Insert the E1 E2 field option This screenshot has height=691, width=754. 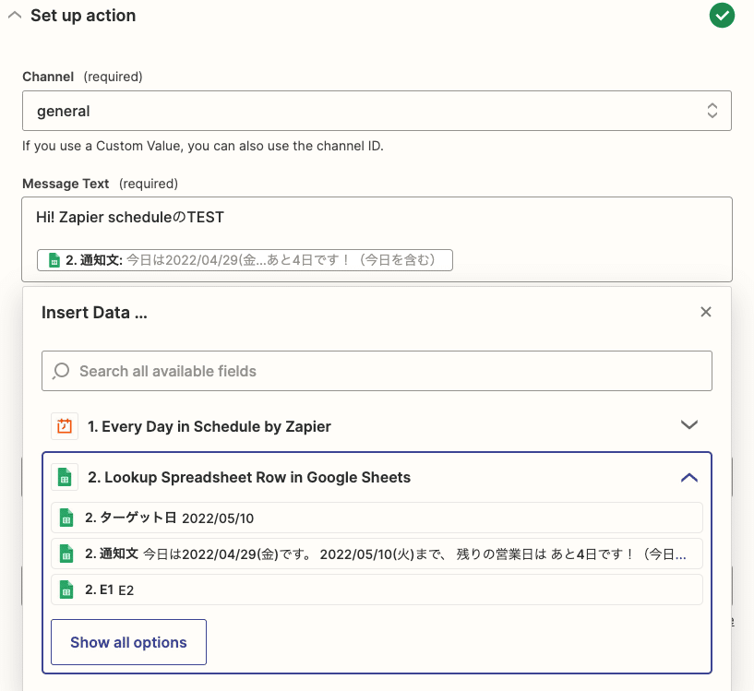coord(377,590)
